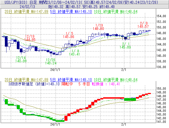Screen dimensions: 169x128
Task: Click 140.00 on the upper price axis
Action: point(161,56)
